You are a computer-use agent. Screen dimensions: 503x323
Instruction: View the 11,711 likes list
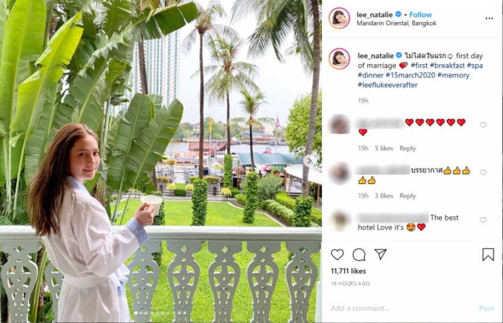click(348, 271)
